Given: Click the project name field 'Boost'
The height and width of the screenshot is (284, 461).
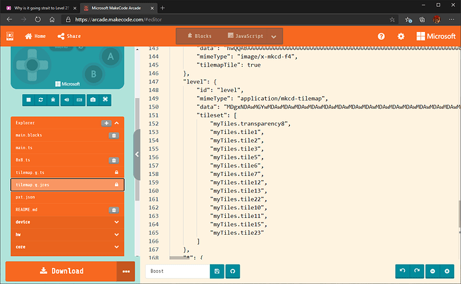Looking at the screenshot, I should click(x=177, y=271).
